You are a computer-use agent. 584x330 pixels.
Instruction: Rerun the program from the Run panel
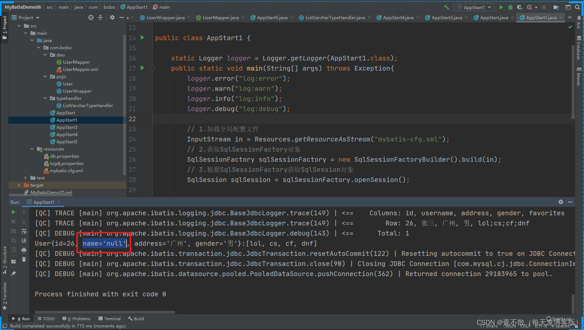[x=13, y=213]
